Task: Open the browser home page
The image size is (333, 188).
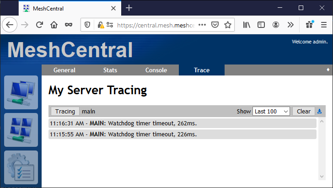Action: click(54, 25)
